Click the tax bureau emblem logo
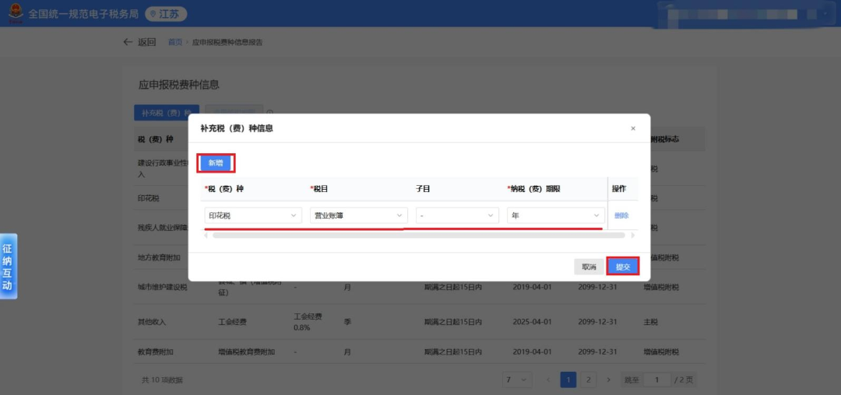The height and width of the screenshot is (395, 841). click(14, 14)
